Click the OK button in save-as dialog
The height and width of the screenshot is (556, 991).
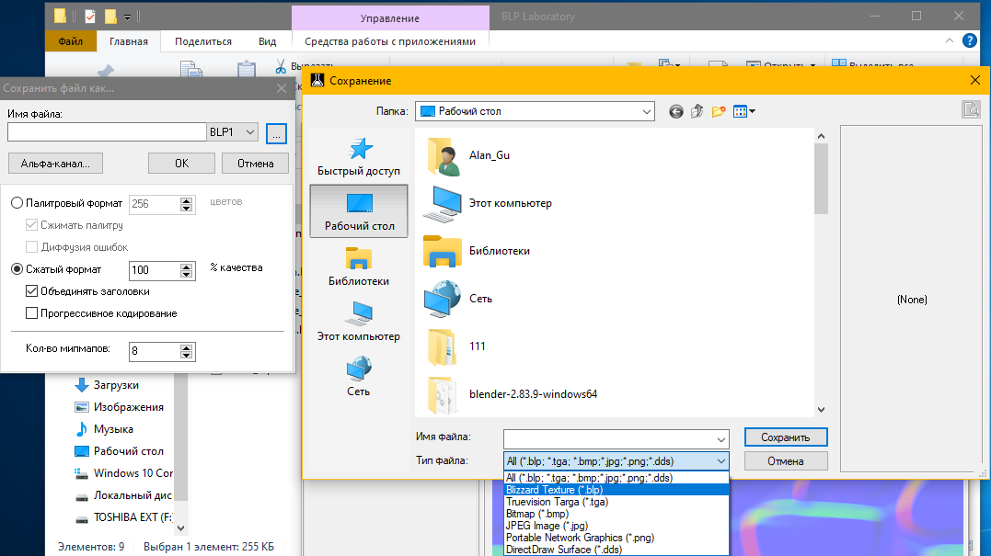[181, 164]
